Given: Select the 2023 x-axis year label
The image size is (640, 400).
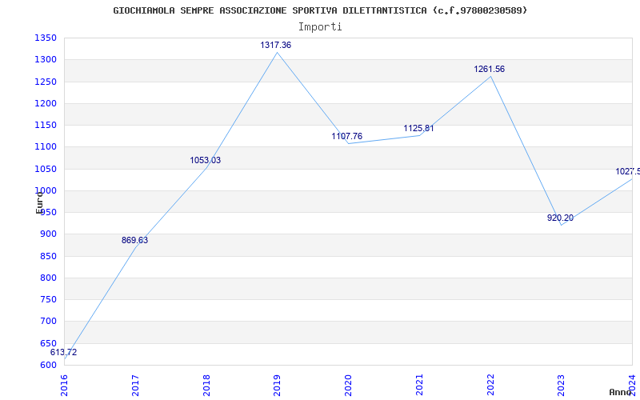Looking at the screenshot, I should 562,386.
